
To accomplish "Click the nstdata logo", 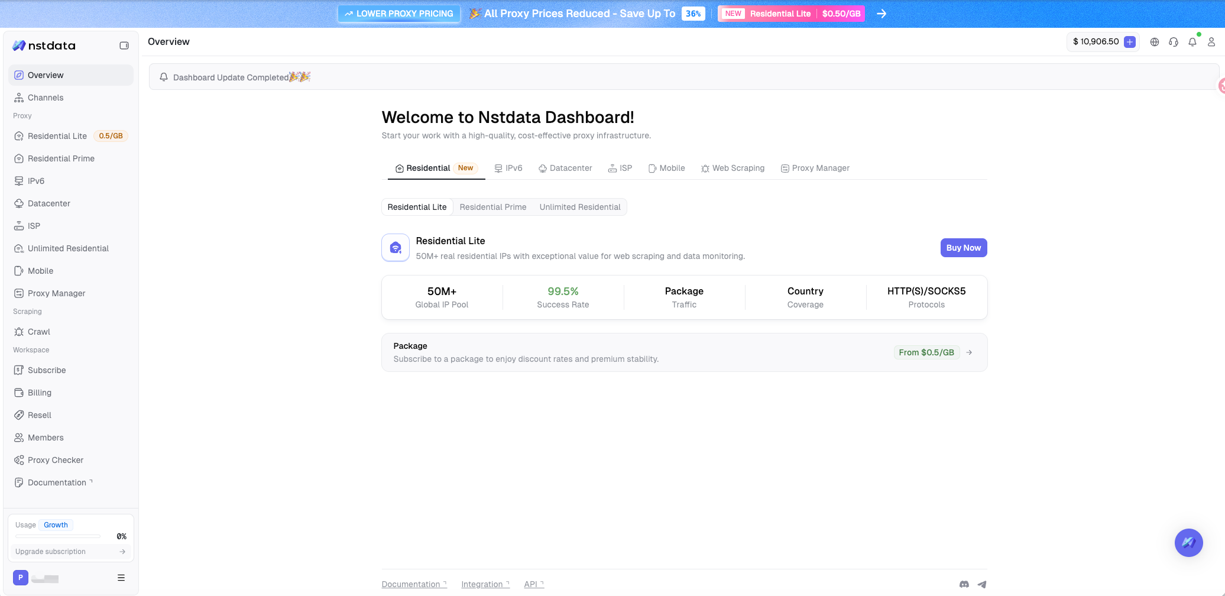I will pos(44,46).
